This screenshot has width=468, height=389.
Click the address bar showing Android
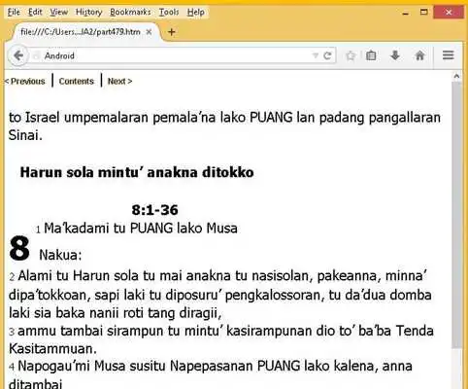pos(175,55)
